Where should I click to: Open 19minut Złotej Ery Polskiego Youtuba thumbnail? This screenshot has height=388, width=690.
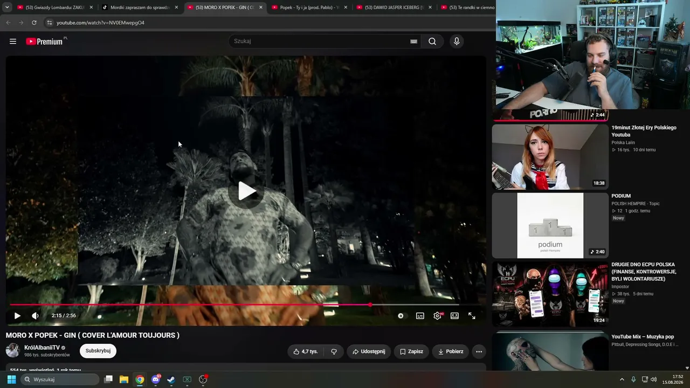coord(550,157)
